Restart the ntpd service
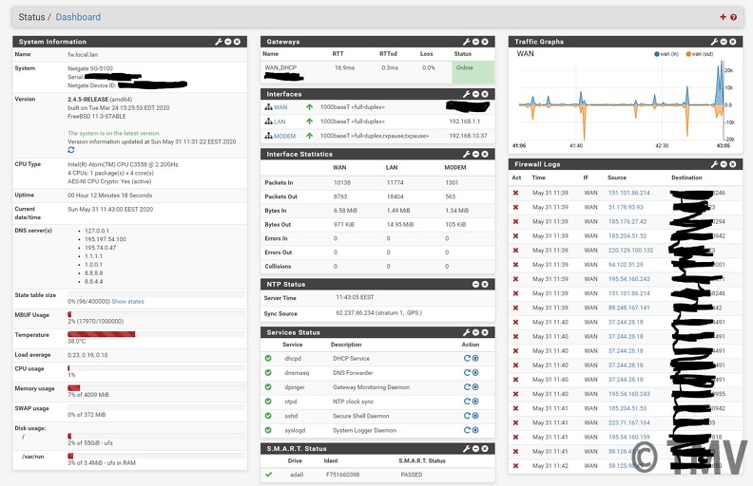 pyautogui.click(x=467, y=402)
